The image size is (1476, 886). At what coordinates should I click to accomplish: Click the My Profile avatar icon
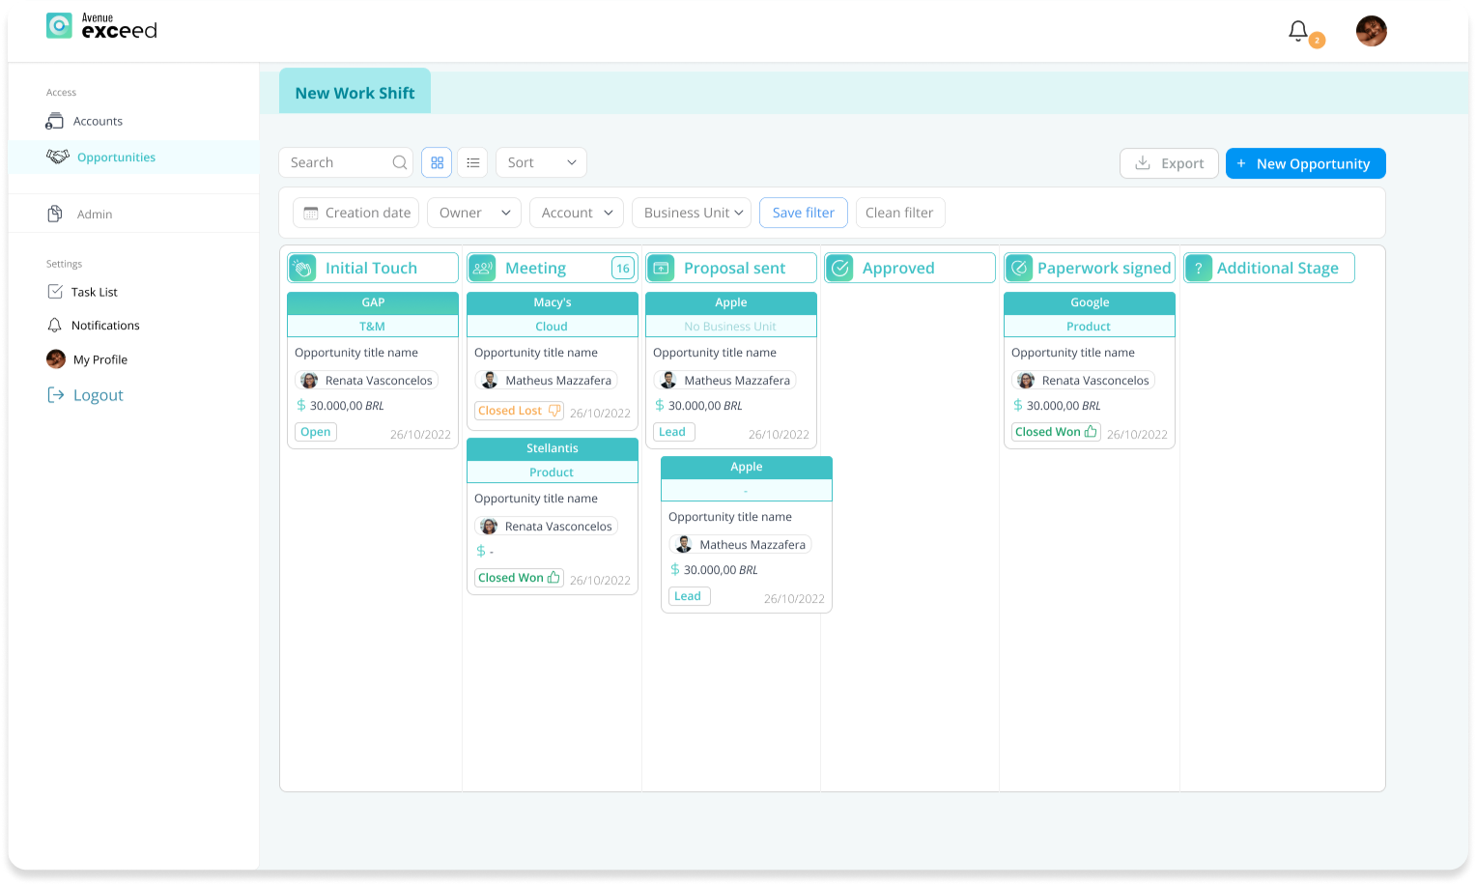coord(56,359)
